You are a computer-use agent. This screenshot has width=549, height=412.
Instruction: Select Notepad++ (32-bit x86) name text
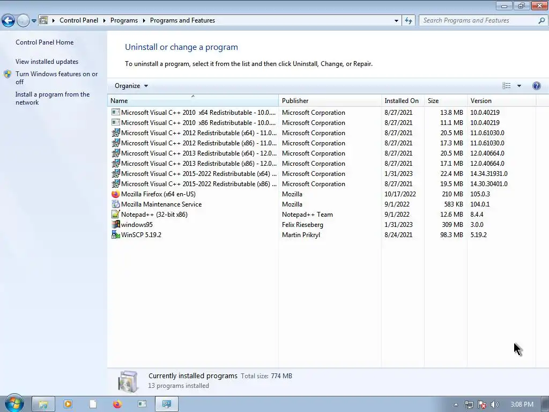point(154,215)
